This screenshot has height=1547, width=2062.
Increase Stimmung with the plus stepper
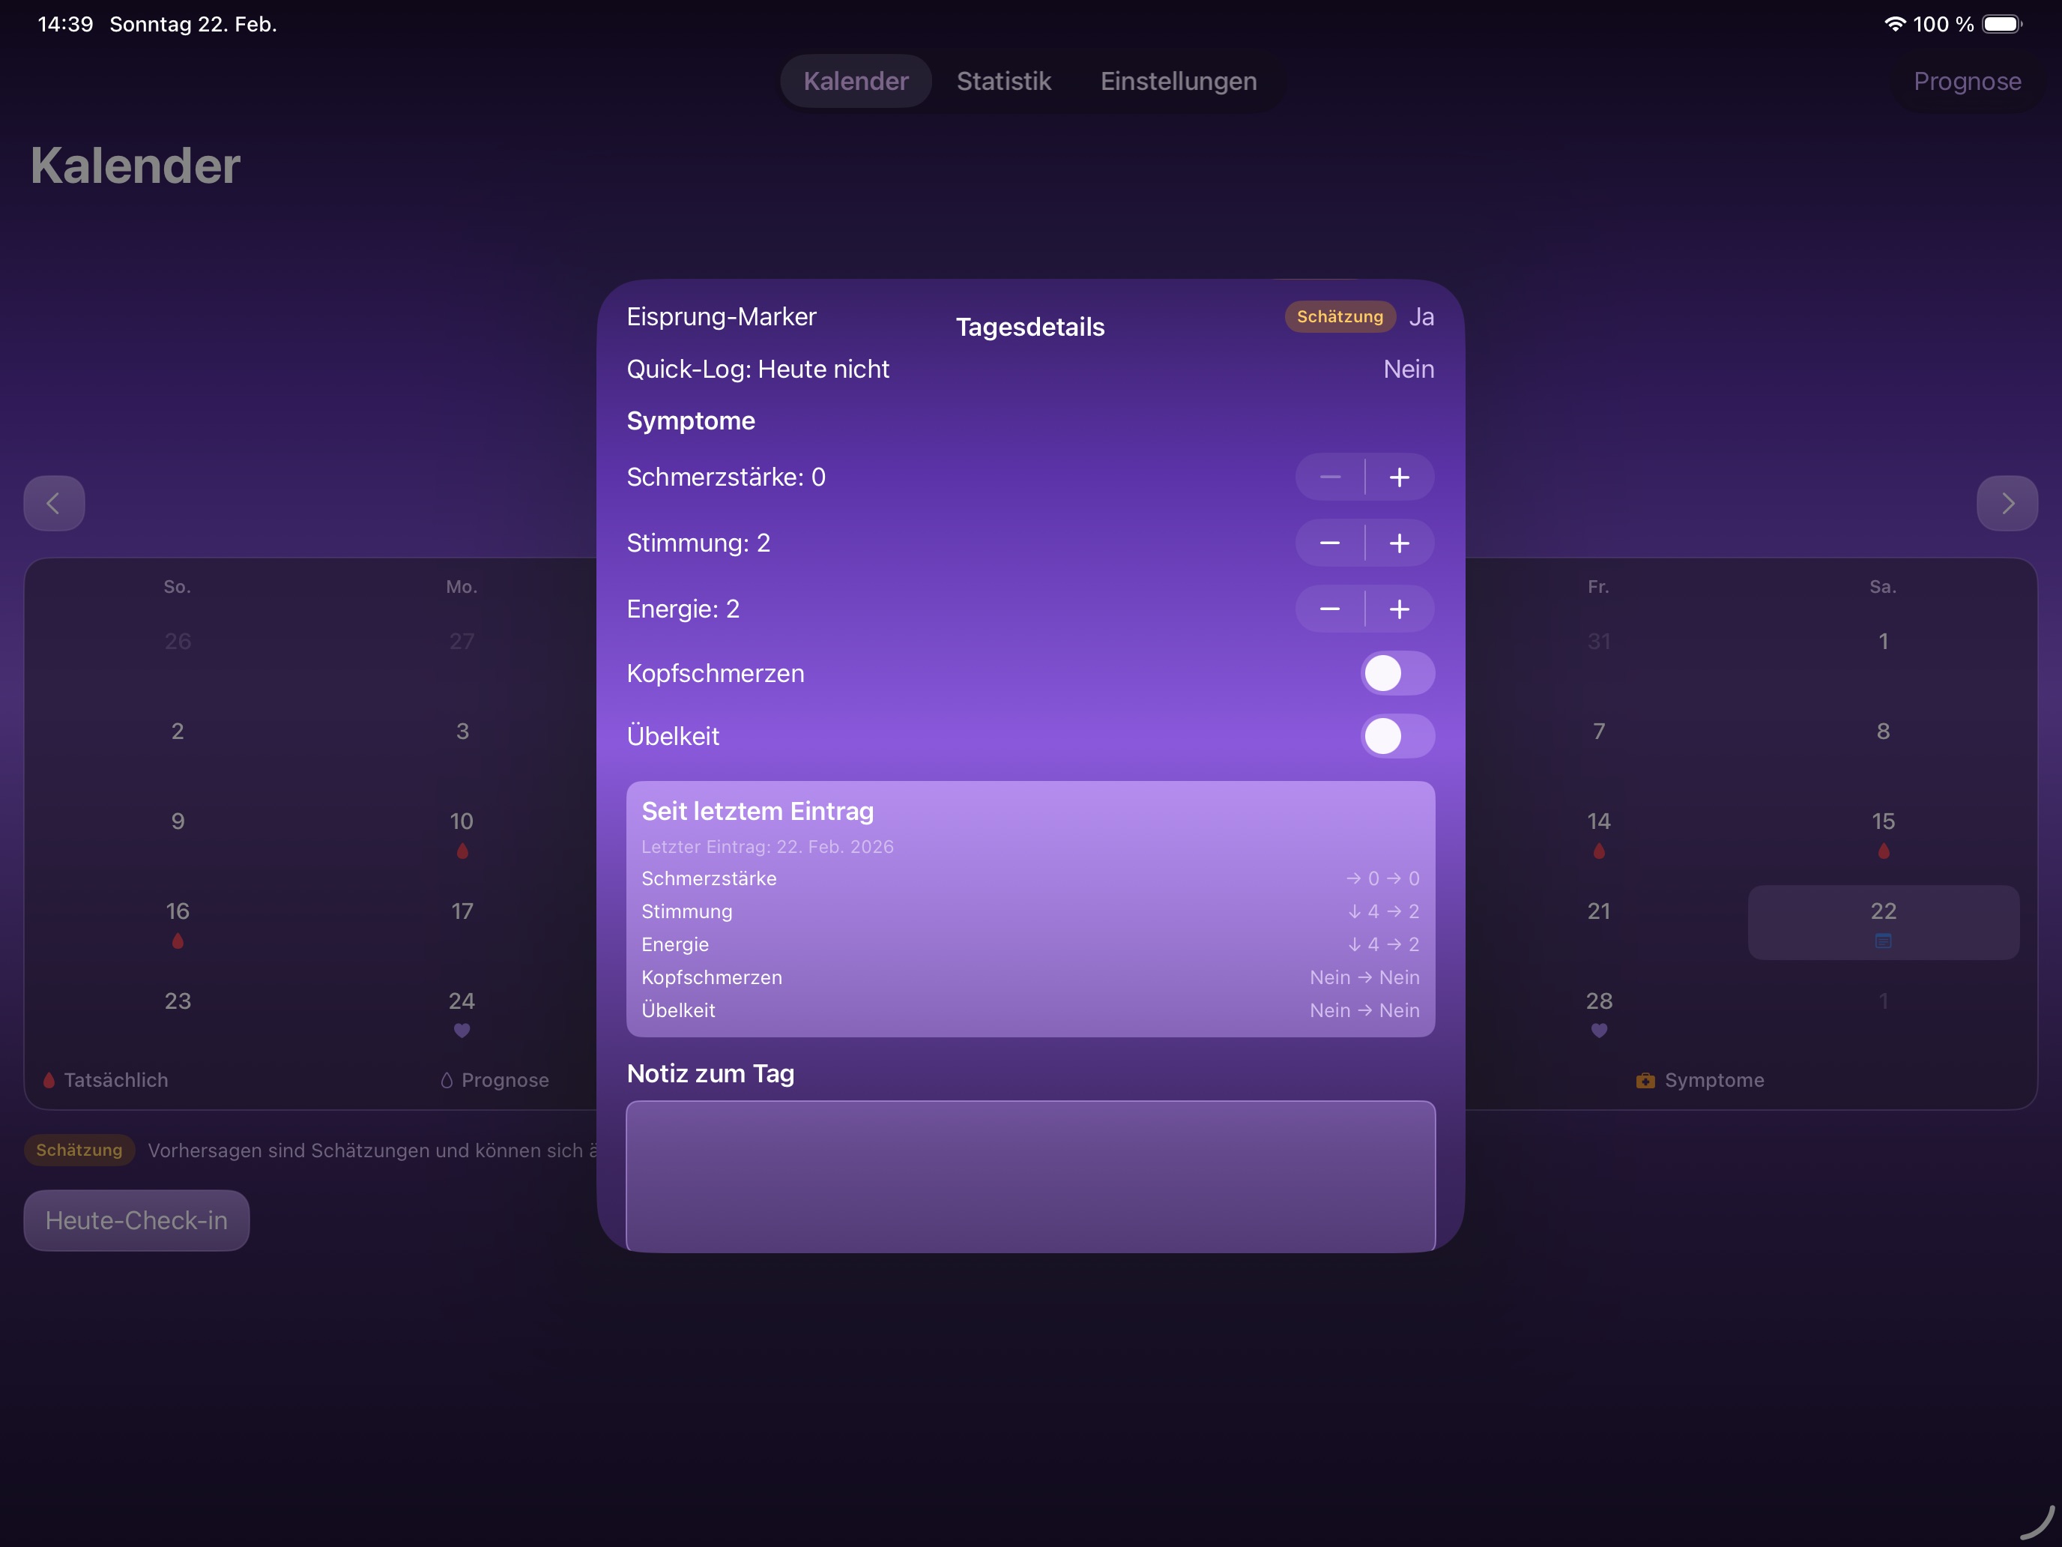click(x=1399, y=543)
